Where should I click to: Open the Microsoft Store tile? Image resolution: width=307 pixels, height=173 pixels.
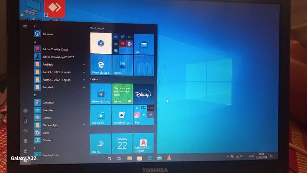pos(101,94)
